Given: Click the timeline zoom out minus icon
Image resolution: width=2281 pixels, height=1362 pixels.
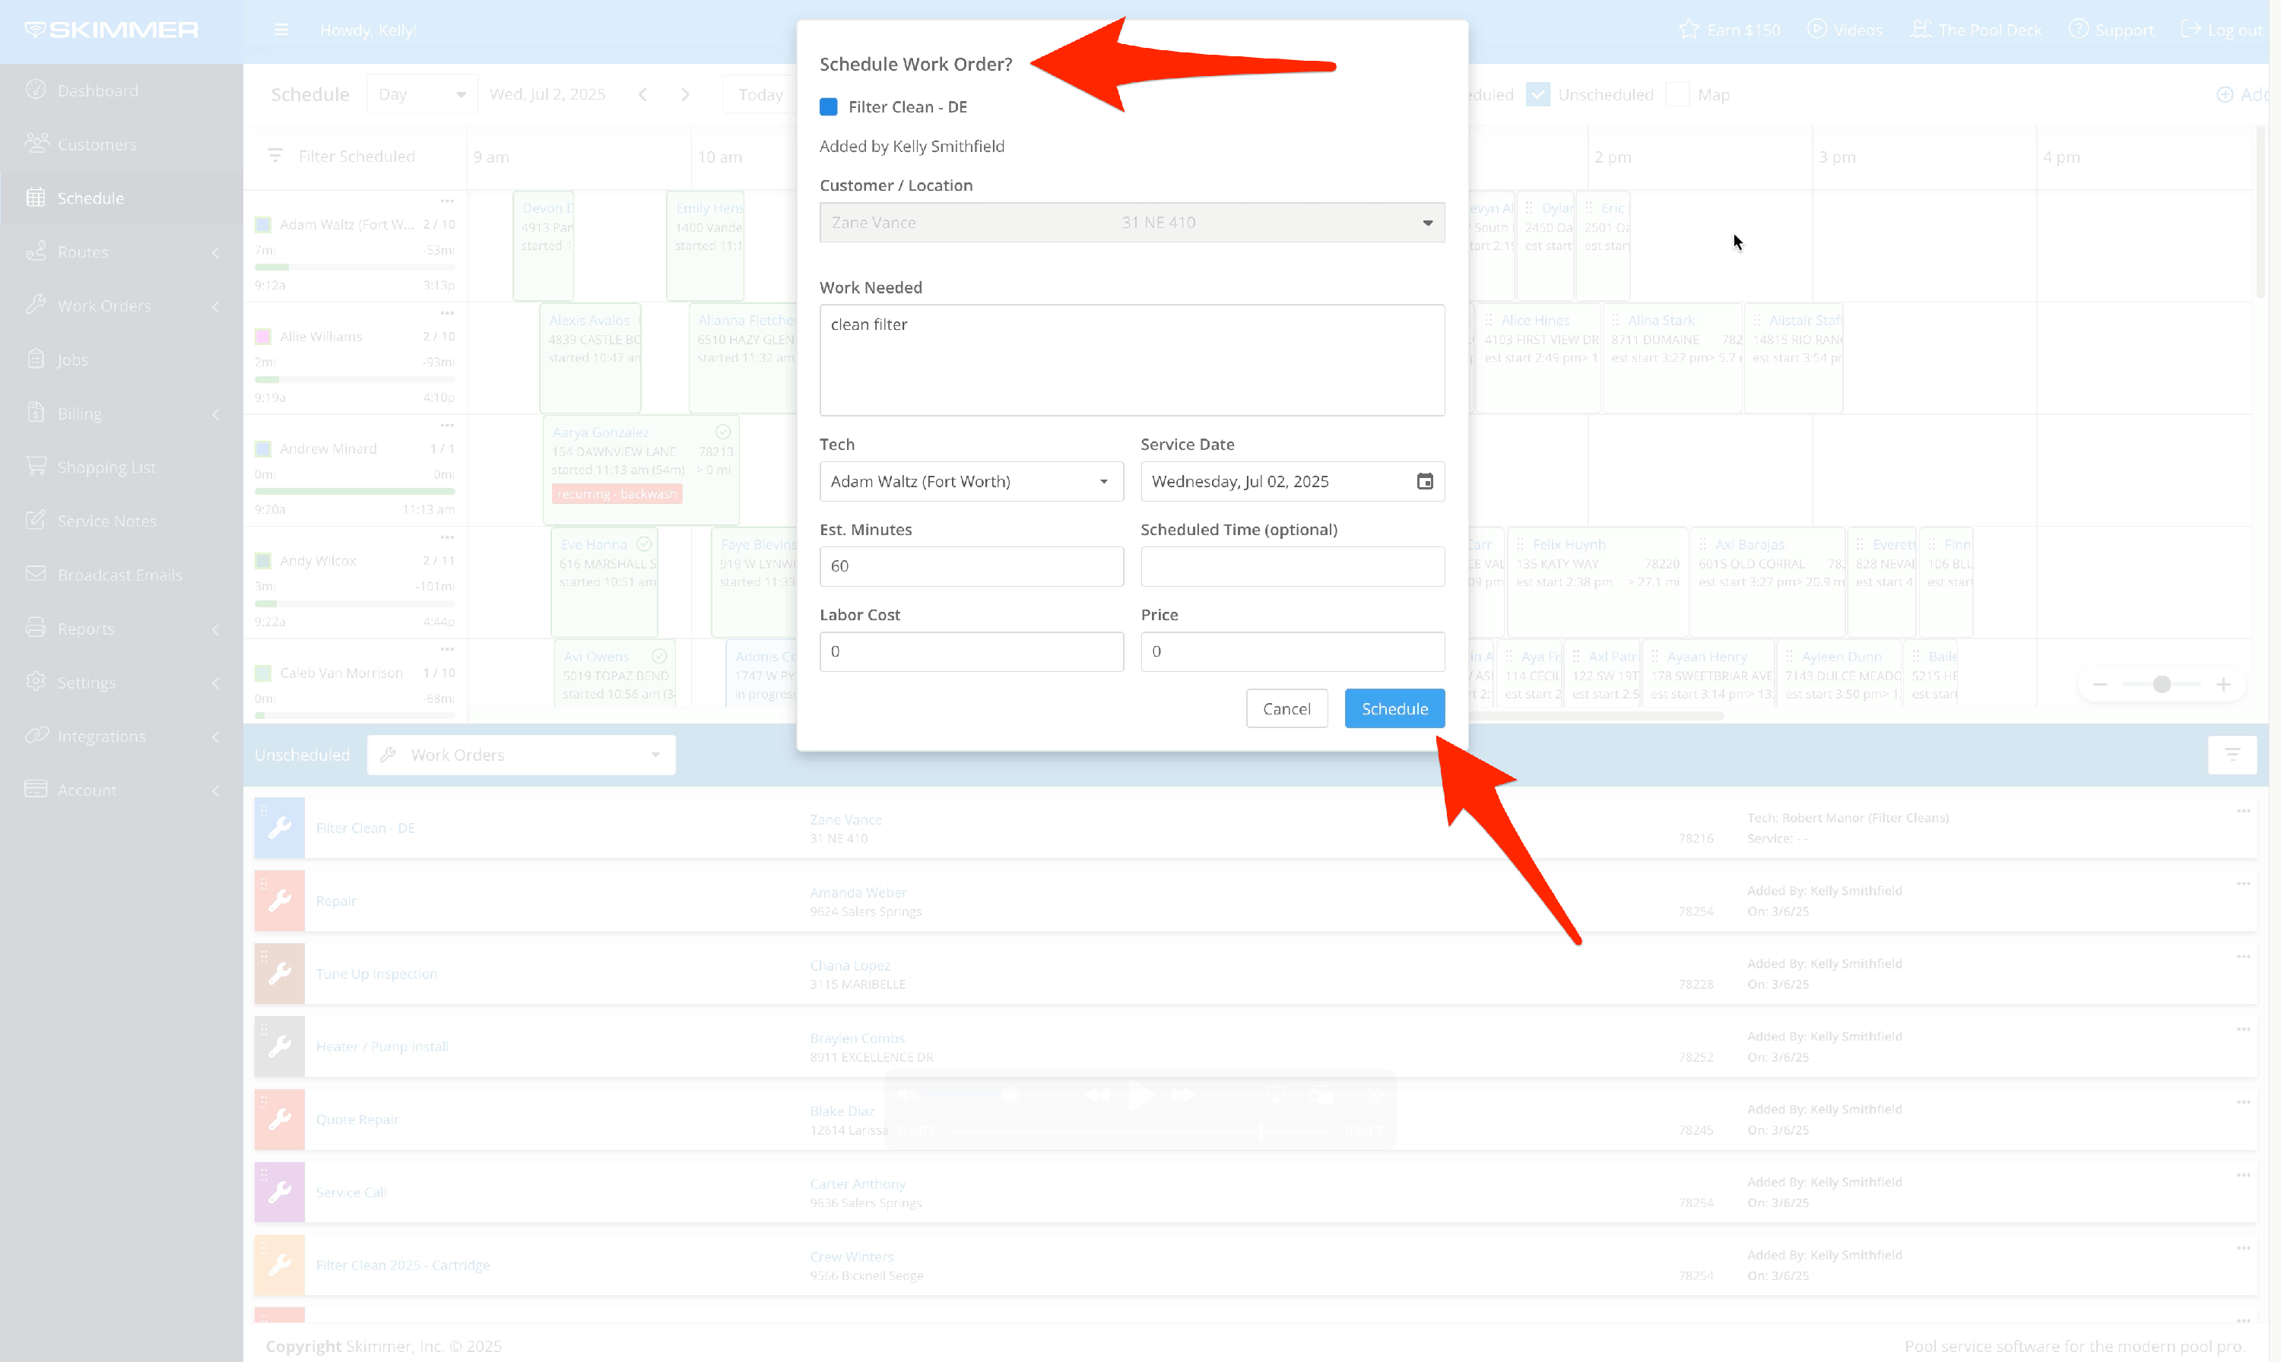Looking at the screenshot, I should pyautogui.click(x=2100, y=685).
